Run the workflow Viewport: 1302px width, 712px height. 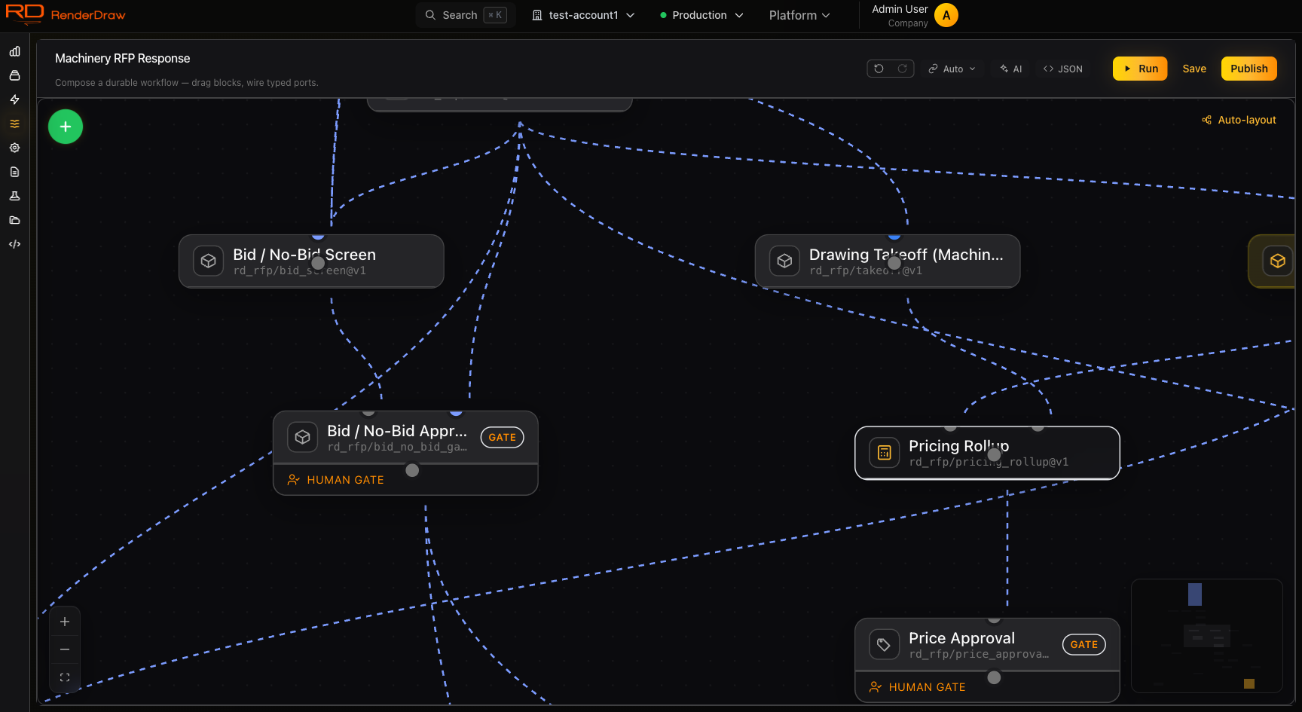tap(1140, 69)
